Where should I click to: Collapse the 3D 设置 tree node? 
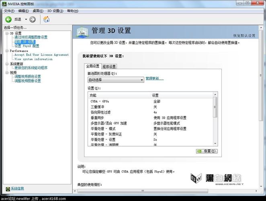coord(7,33)
